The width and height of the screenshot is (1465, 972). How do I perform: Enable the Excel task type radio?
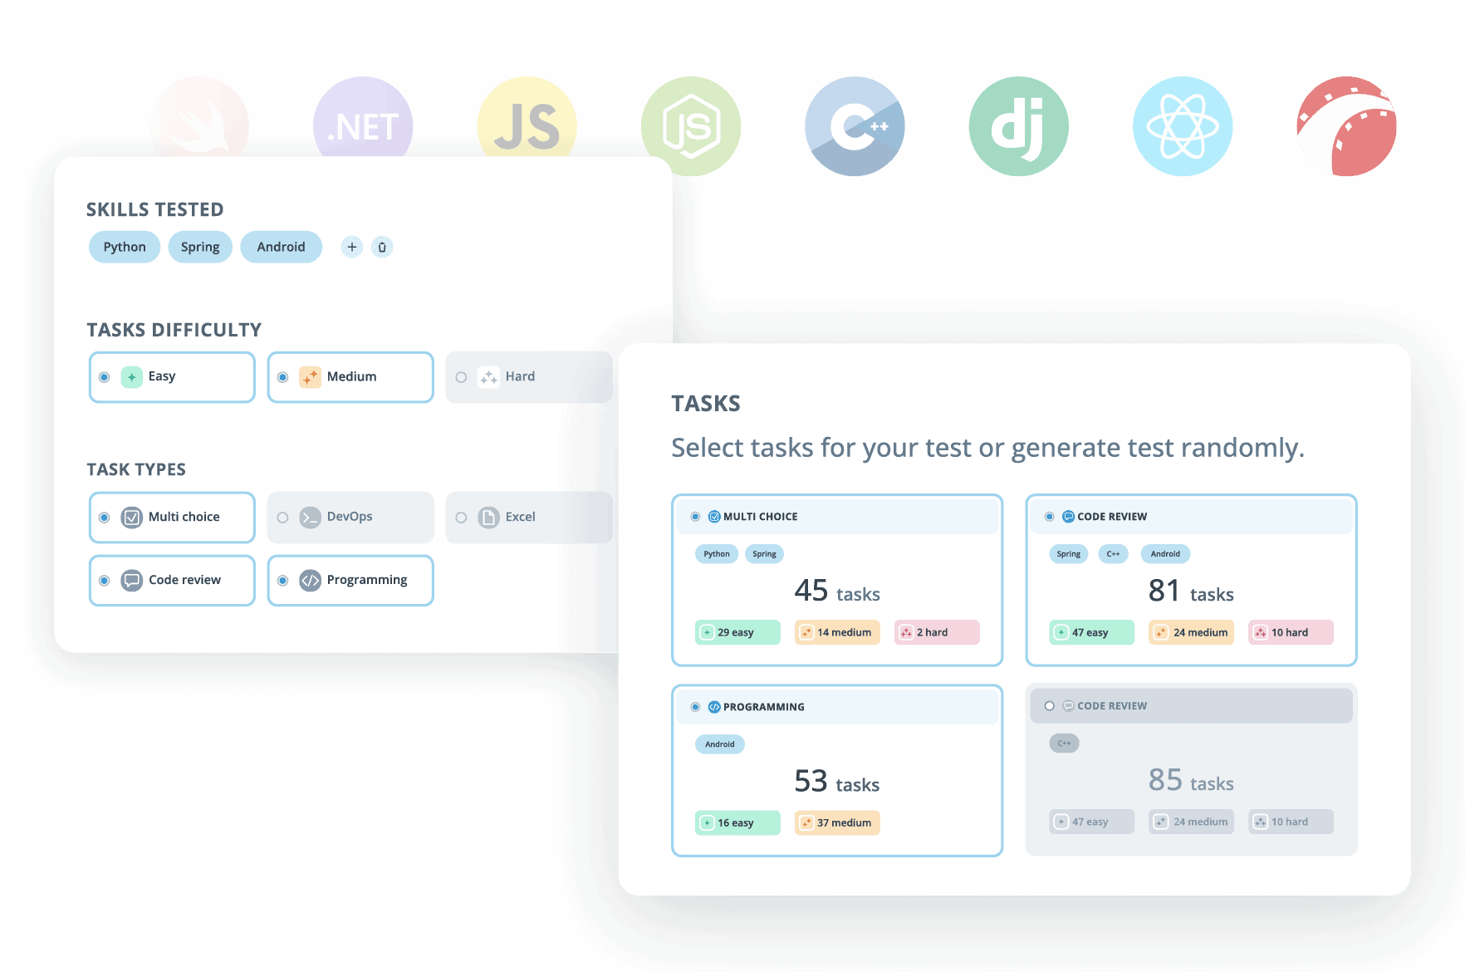[x=461, y=518]
